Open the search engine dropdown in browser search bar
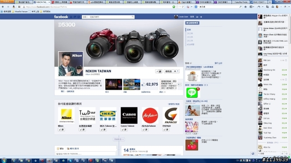291x163 pixels. [196, 7]
